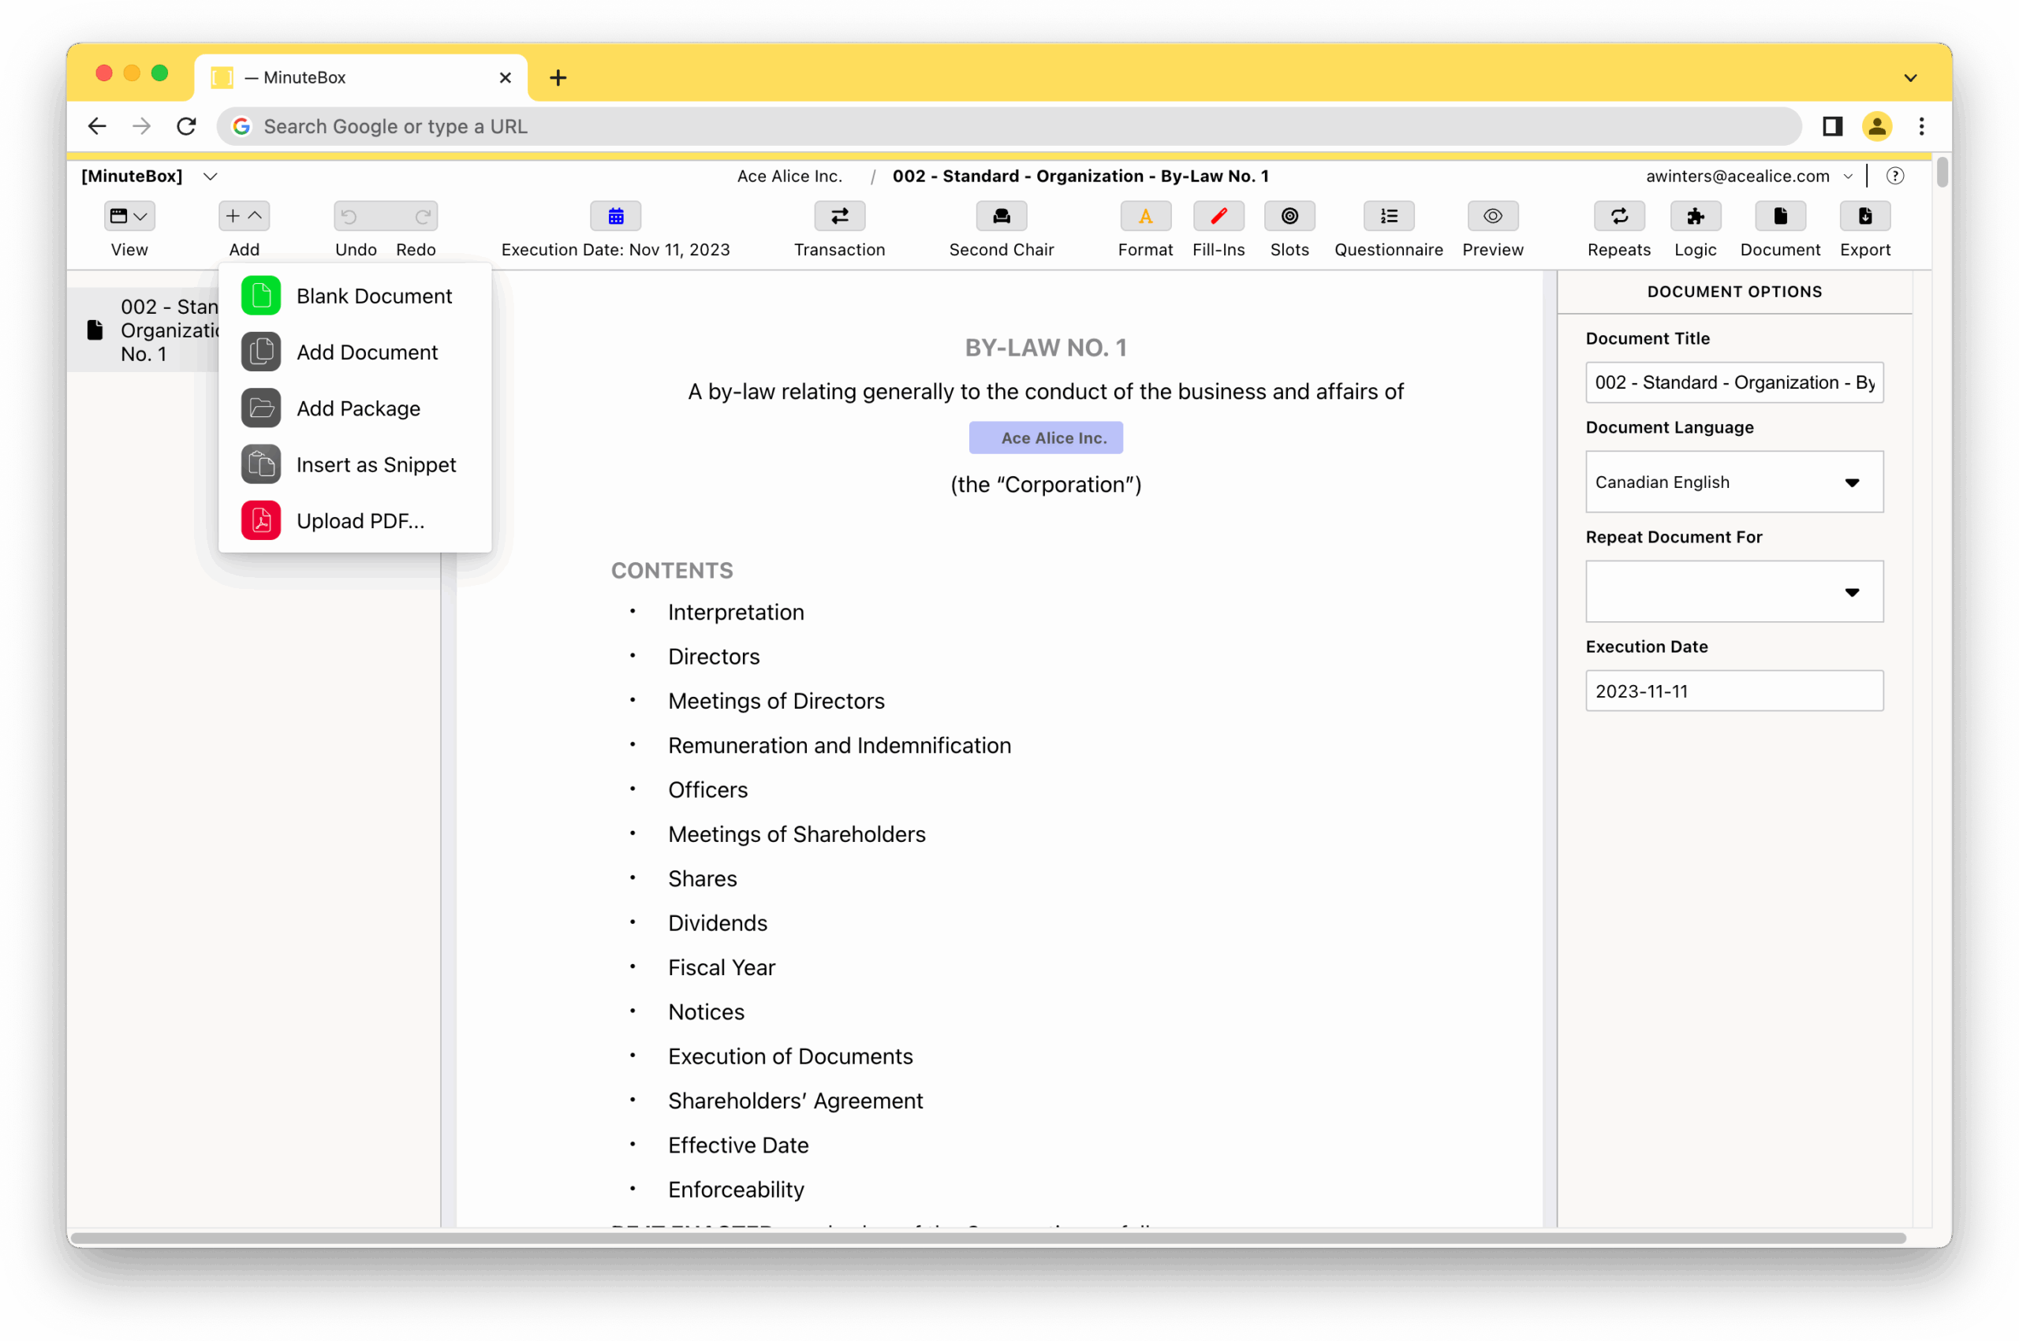This screenshot has width=2019, height=1341.
Task: Open the Format panel
Action: coord(1144,216)
